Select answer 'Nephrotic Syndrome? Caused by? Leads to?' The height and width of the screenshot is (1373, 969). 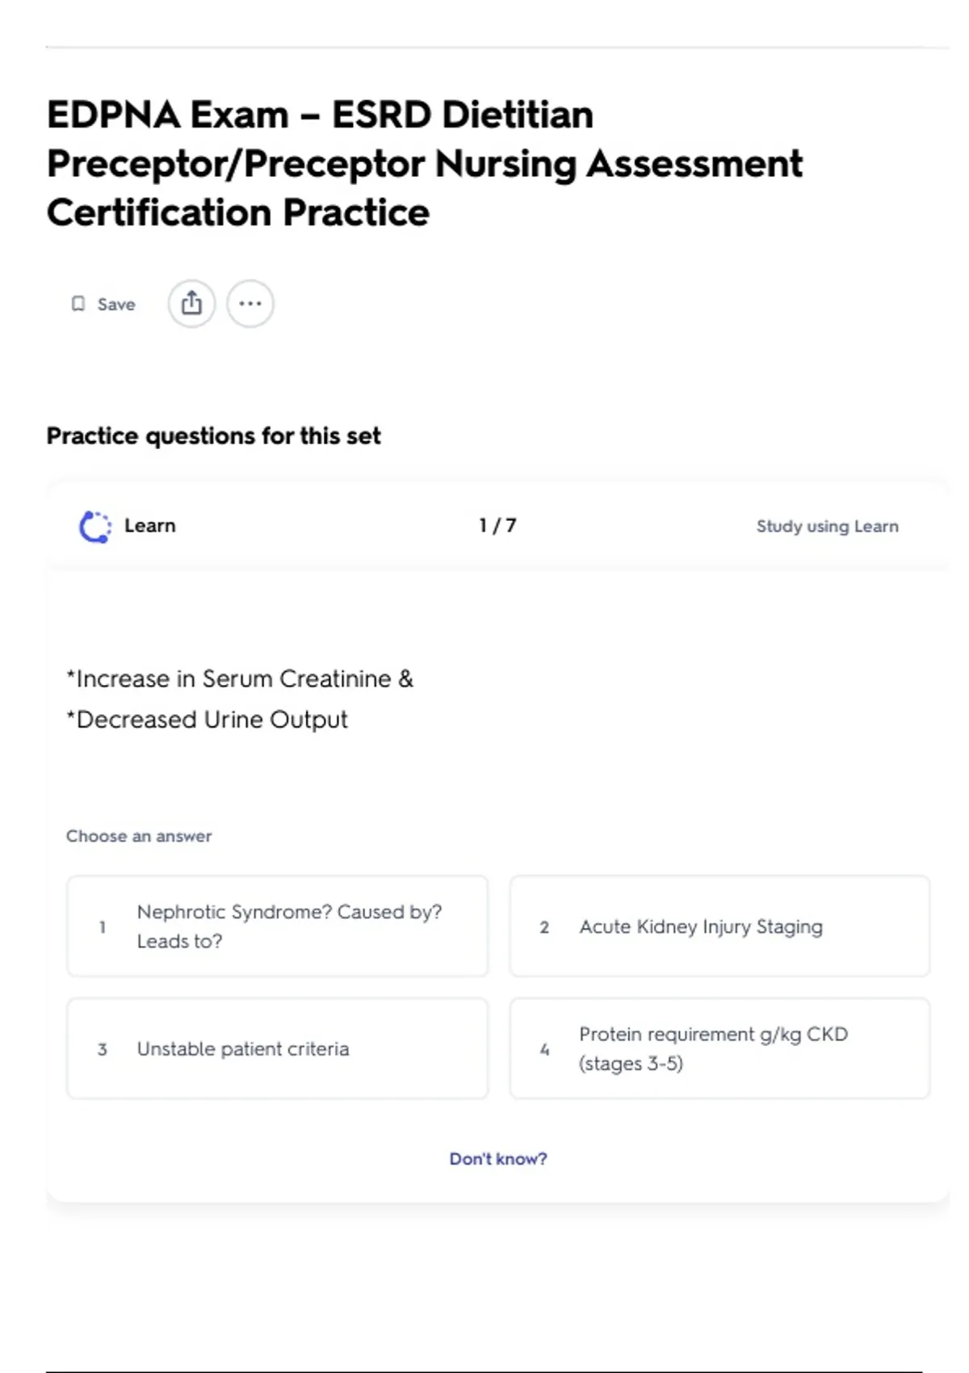pyautogui.click(x=277, y=926)
